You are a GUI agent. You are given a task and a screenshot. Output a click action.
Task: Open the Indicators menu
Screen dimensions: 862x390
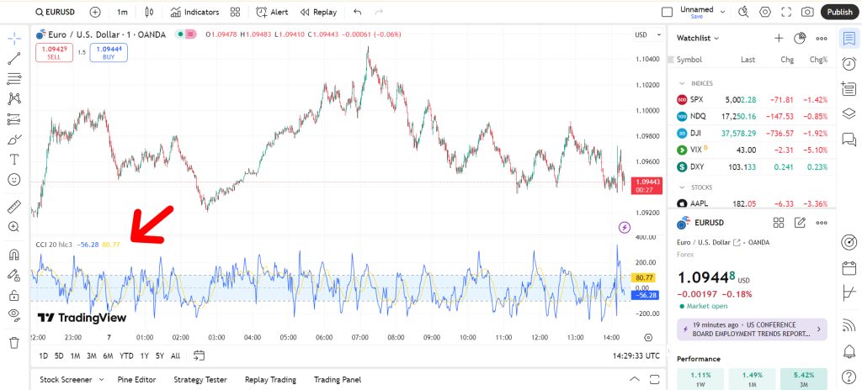(194, 12)
